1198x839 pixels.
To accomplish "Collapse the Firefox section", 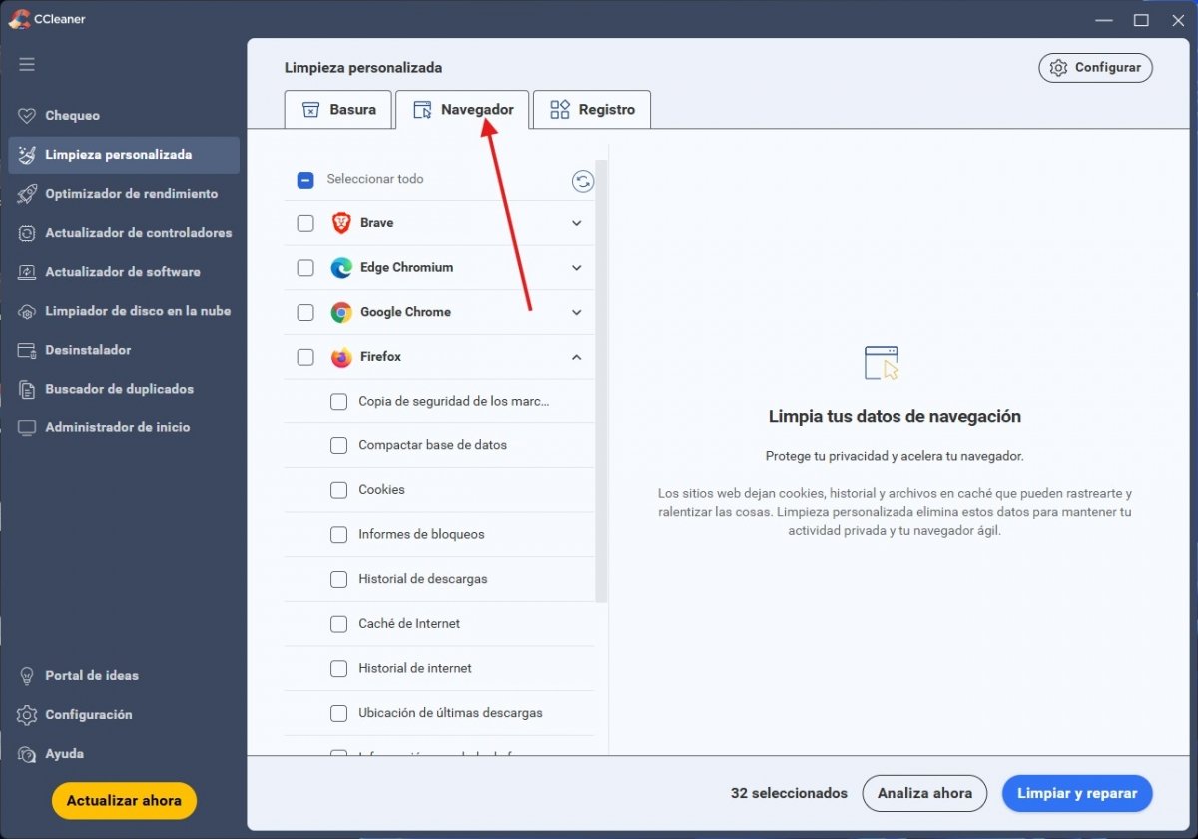I will (x=576, y=357).
